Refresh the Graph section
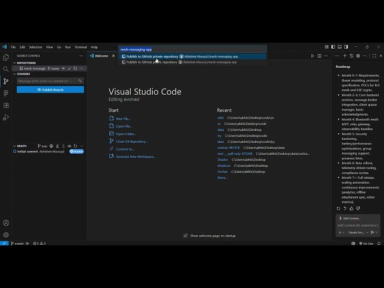This screenshot has height=288, width=384. (x=75, y=146)
